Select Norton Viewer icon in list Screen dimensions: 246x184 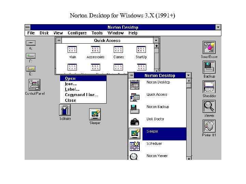134,156
